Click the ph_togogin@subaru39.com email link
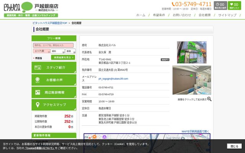The height and width of the screenshot is (153, 245). [x=113, y=79]
